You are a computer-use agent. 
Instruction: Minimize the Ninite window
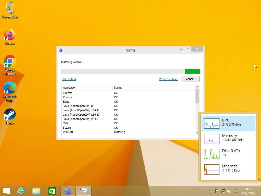click(x=181, y=49)
